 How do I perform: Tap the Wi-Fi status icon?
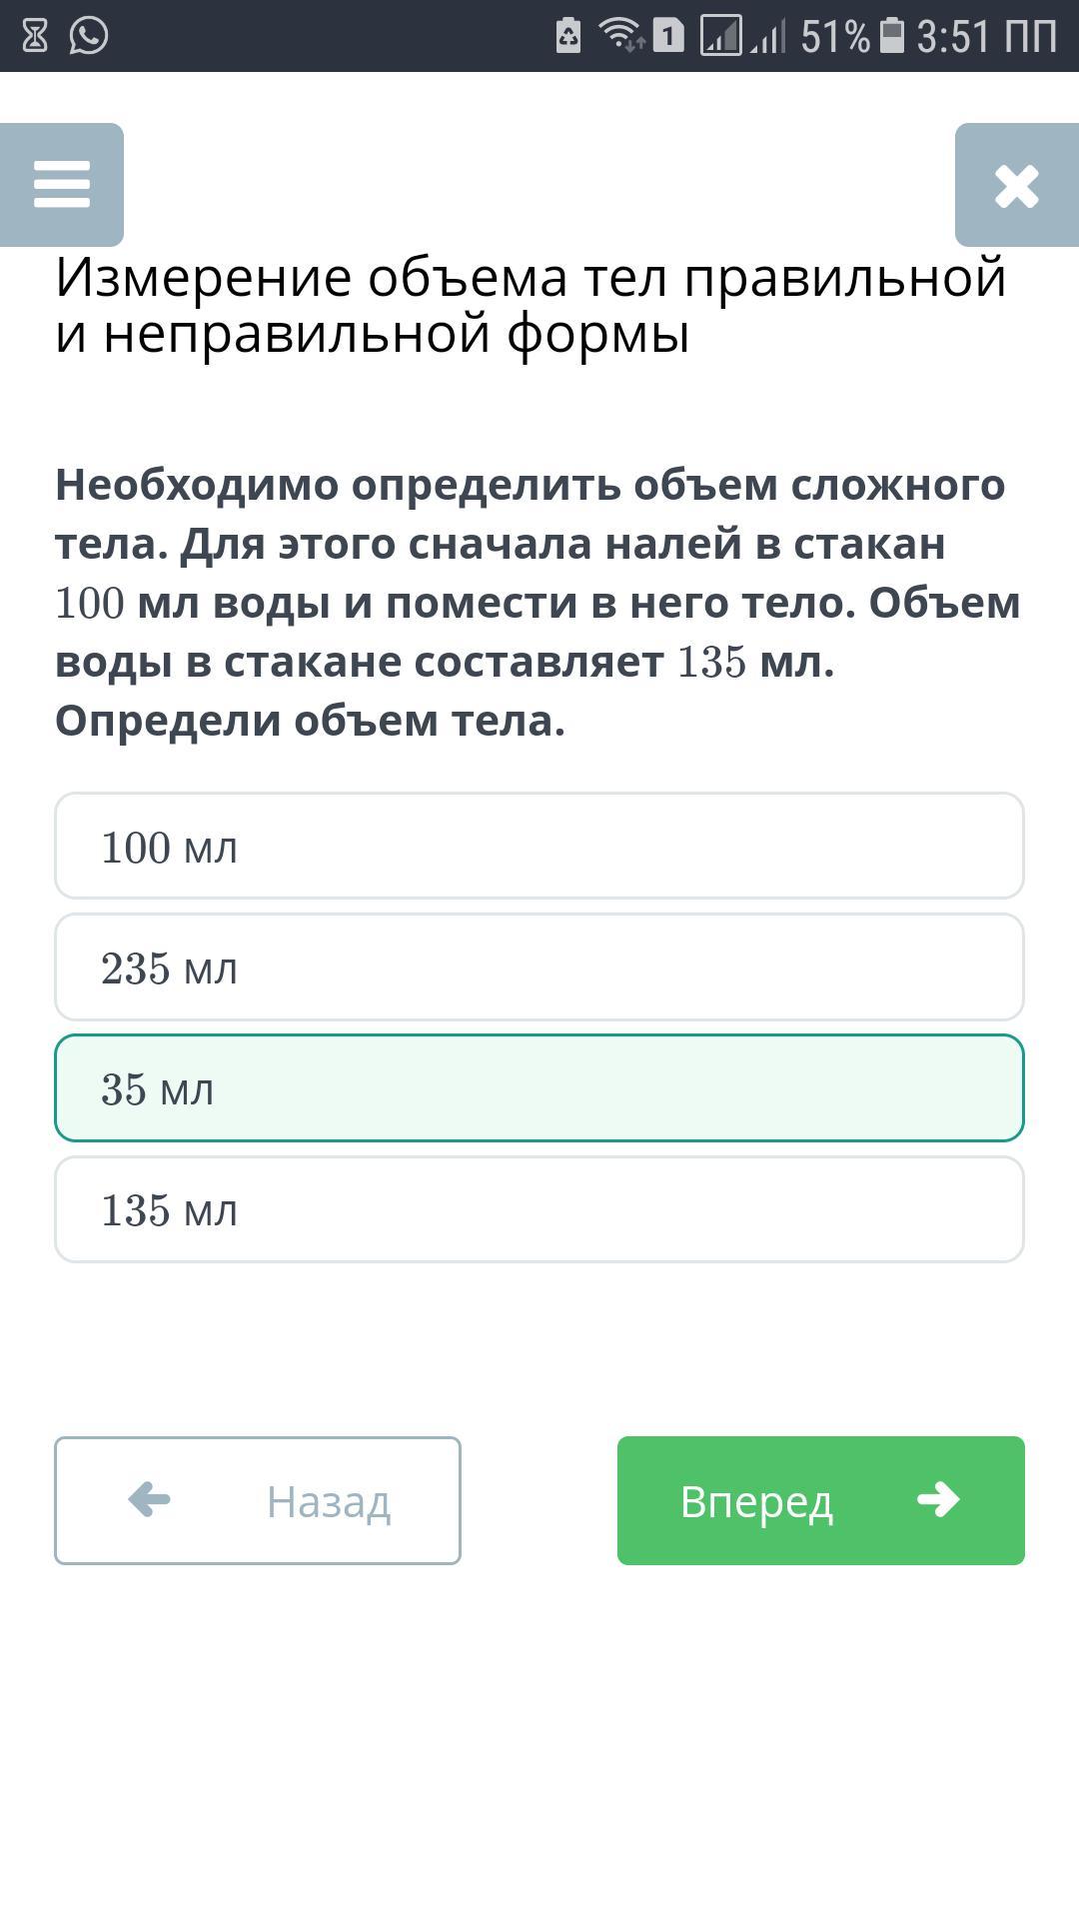(x=620, y=36)
